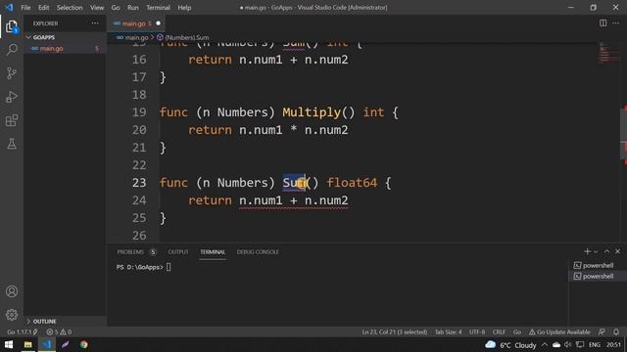The image size is (627, 352).
Task: Click the unsaved dot on main.go tab
Action: click(159, 23)
